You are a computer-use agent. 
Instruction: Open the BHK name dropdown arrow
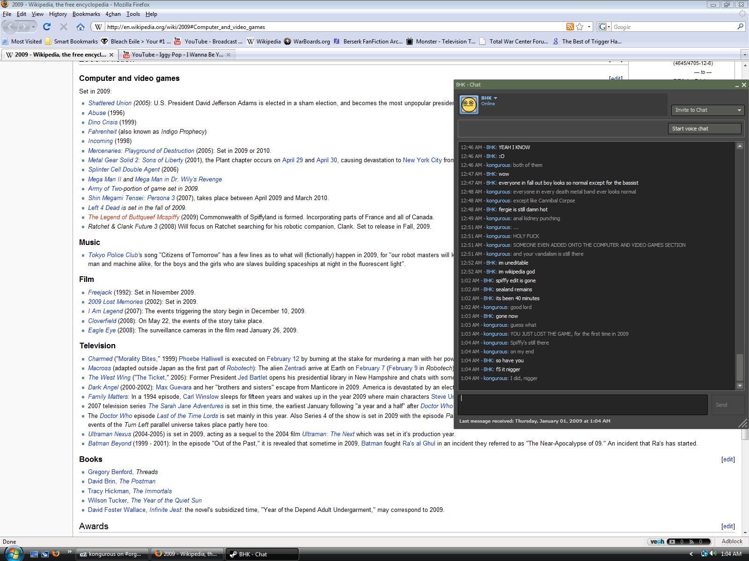pyautogui.click(x=495, y=98)
